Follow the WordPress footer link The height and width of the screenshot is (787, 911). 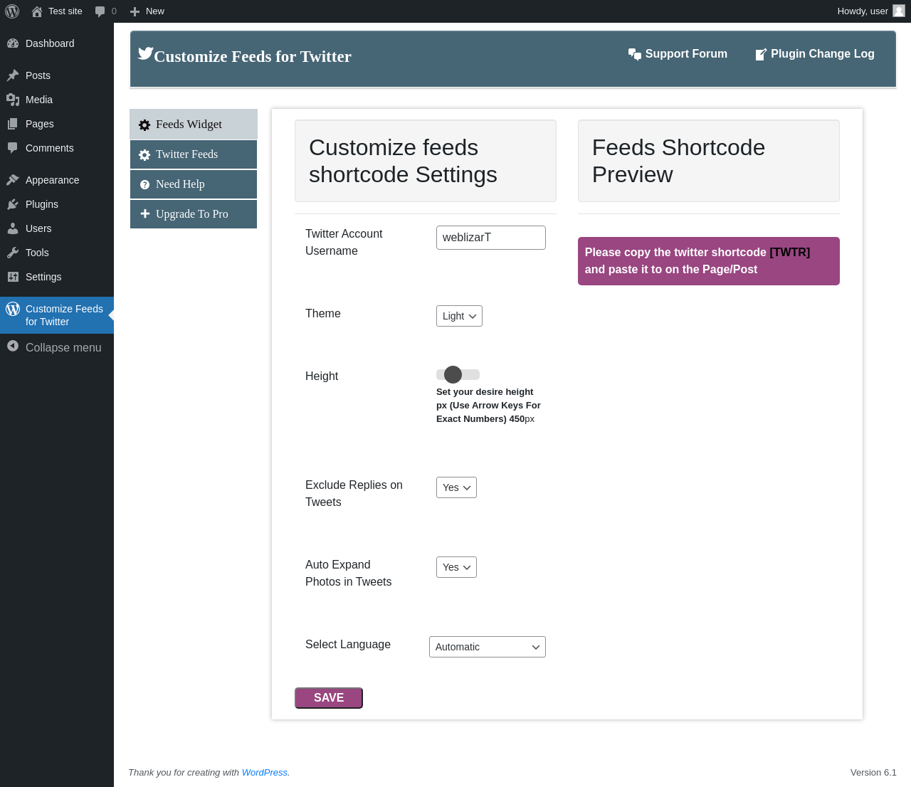pyautogui.click(x=265, y=773)
